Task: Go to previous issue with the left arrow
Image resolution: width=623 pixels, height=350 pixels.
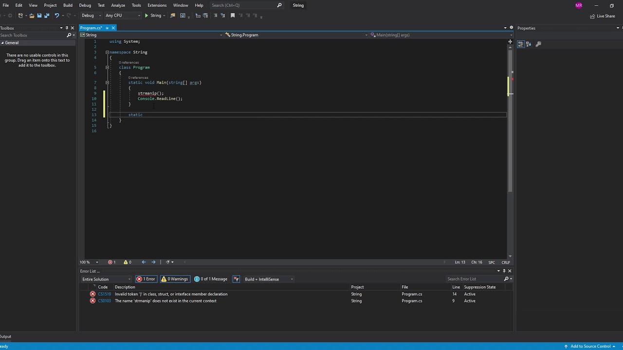Action: 144,262
